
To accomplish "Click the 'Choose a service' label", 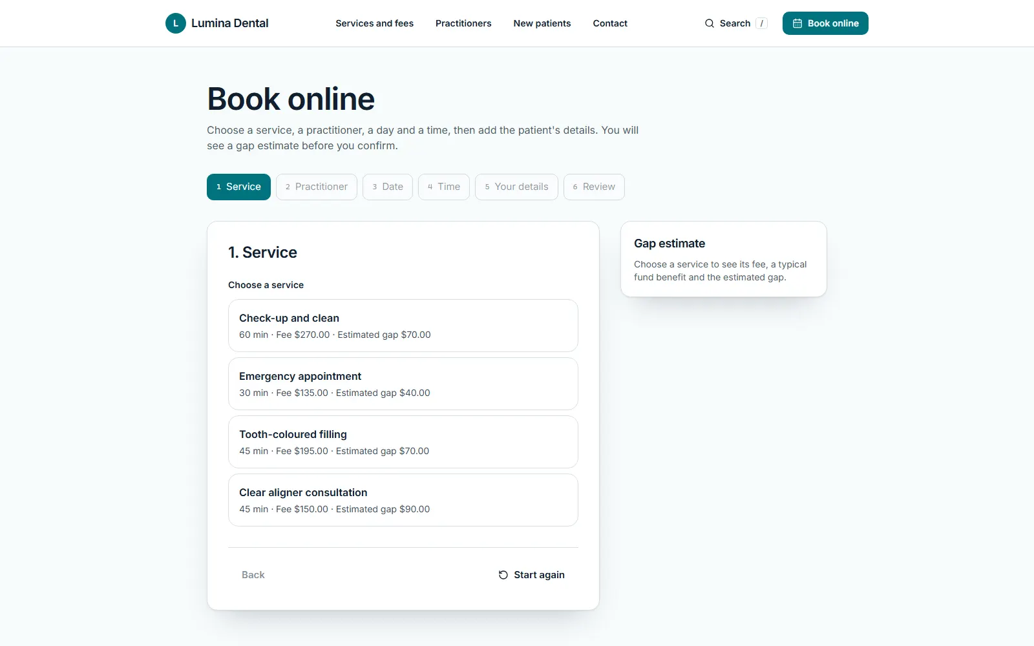I will [266, 285].
